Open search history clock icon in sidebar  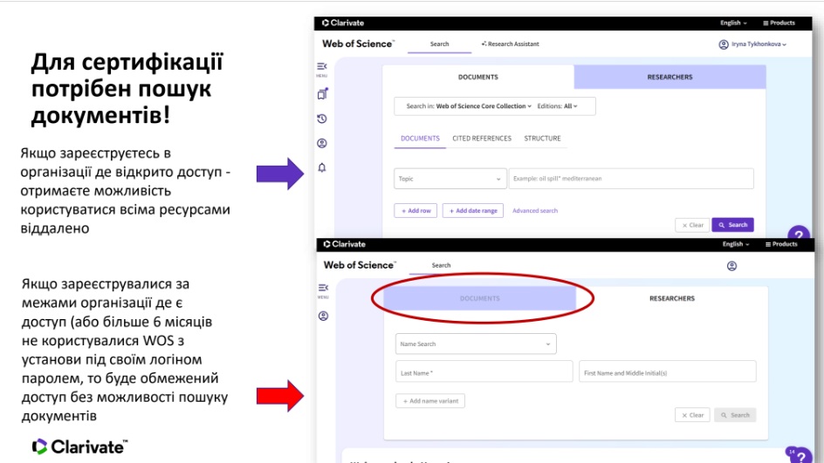(322, 119)
